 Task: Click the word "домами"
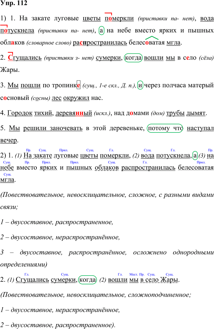click(x=137, y=113)
